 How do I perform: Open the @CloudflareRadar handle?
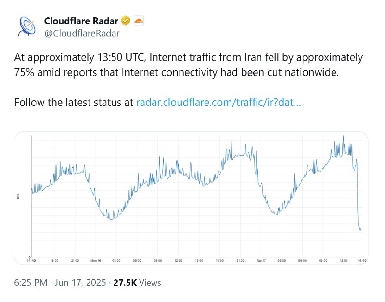(x=82, y=33)
